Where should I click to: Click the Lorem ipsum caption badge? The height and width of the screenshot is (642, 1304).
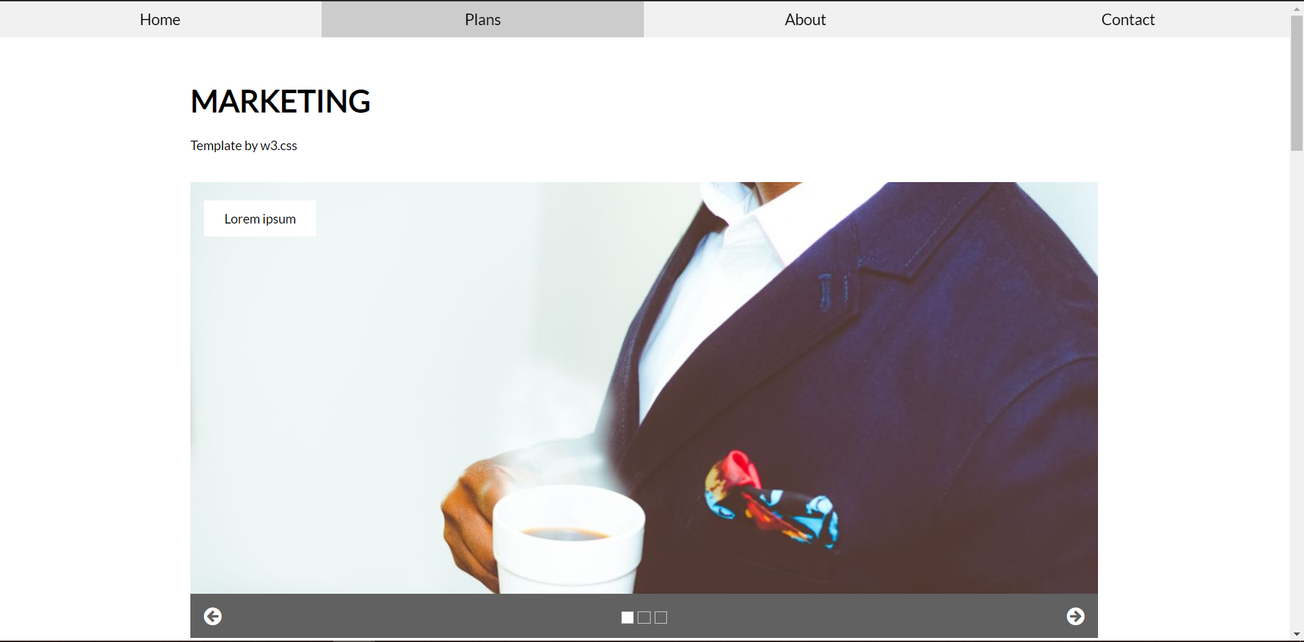pos(260,219)
